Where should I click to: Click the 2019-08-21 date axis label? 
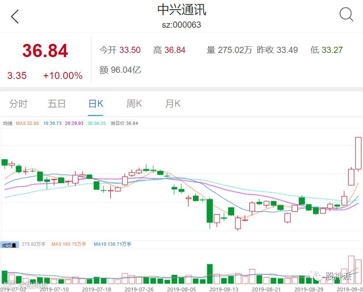pyautogui.click(x=266, y=289)
